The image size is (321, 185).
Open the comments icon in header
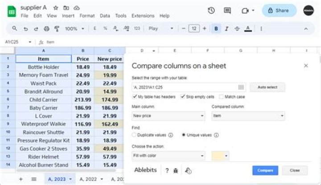[x=227, y=10]
